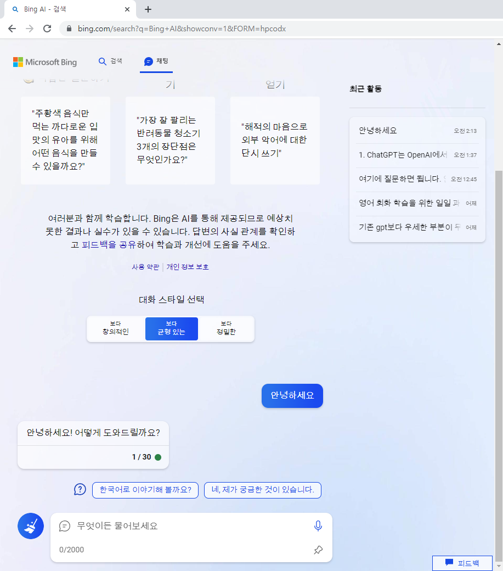
Task: Open the 사용 약관 link
Action: click(145, 267)
